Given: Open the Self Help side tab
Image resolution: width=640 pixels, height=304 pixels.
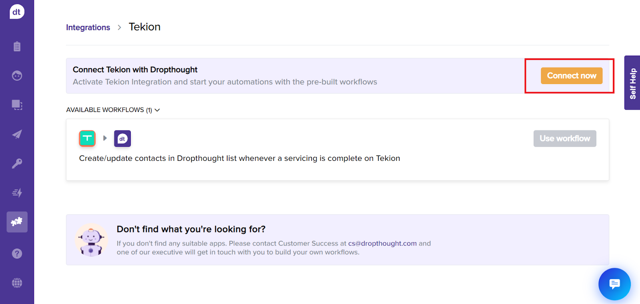Looking at the screenshot, I should coord(632,83).
